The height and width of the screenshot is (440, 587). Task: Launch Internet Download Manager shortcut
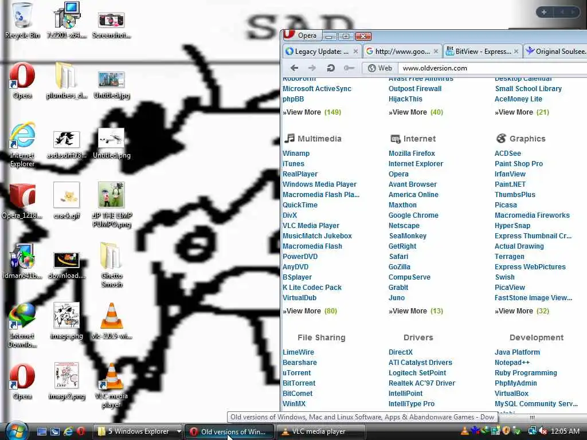22,325
